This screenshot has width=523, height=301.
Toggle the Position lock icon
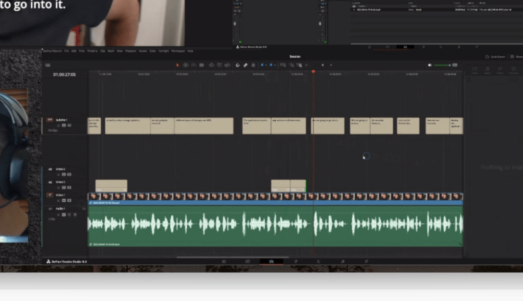tap(253, 65)
